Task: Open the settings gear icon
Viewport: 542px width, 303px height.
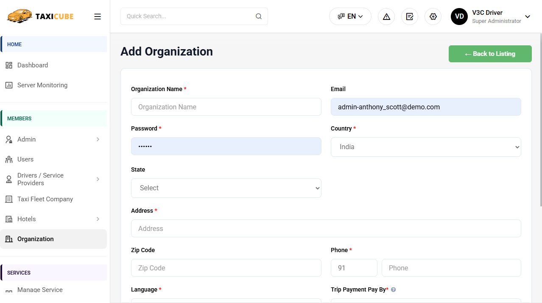Action: (x=433, y=17)
